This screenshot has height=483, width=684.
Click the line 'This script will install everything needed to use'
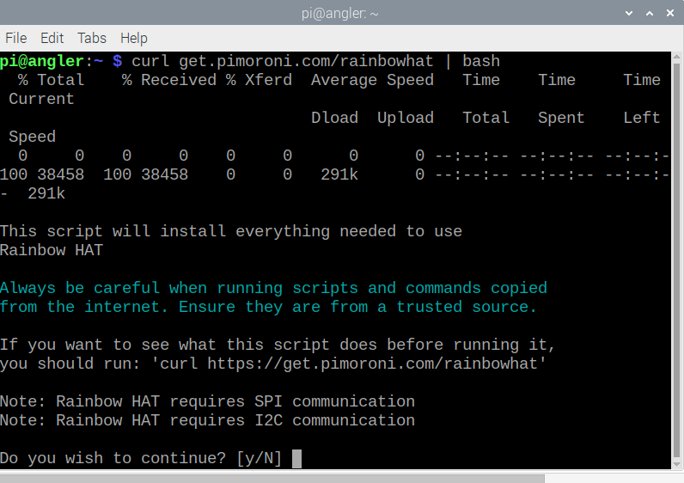point(231,231)
